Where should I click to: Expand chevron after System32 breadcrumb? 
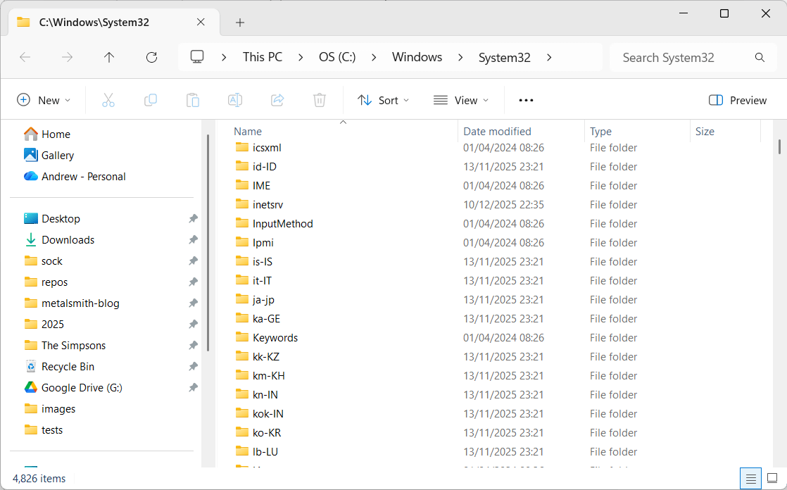tap(549, 58)
